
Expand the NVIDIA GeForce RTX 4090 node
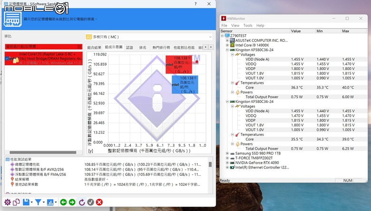point(227,163)
